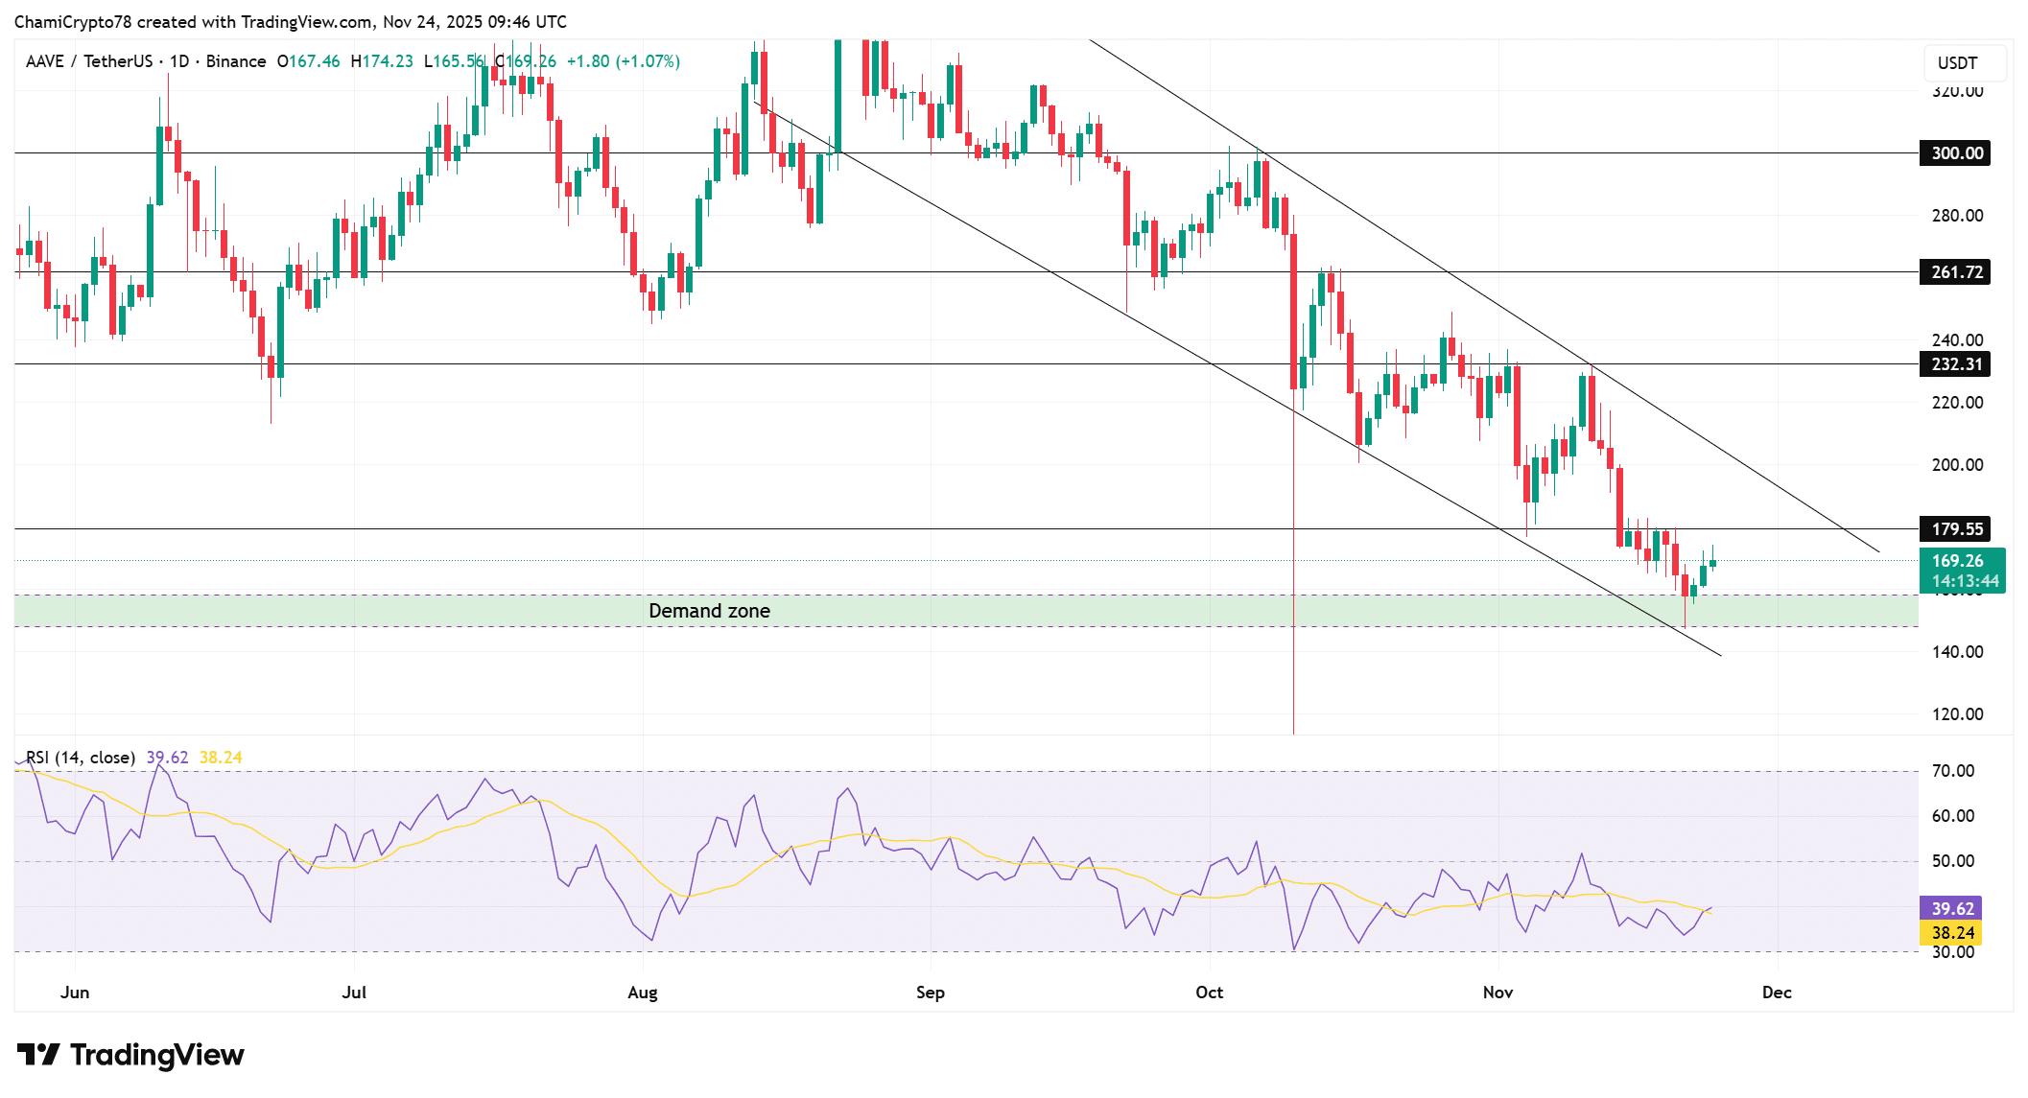The width and height of the screenshot is (2028, 1098).
Task: Click the purple RSI value 39.62 tag
Action: point(1953,908)
